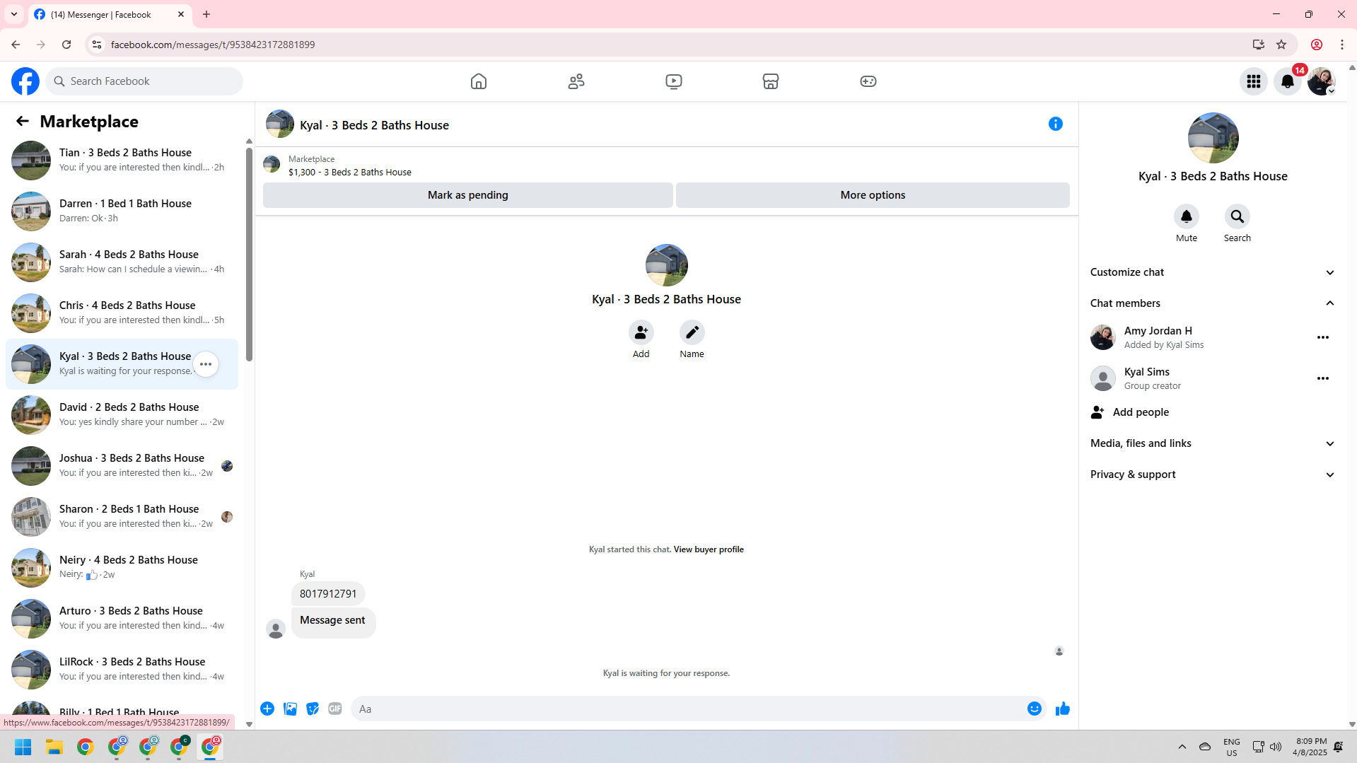Expand Privacy & support section

click(1213, 474)
